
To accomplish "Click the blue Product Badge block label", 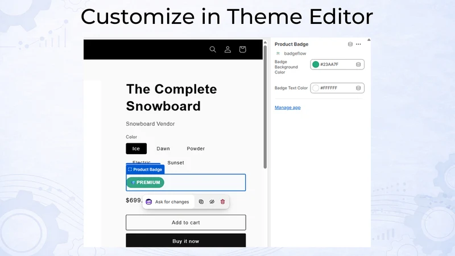I will click(x=145, y=169).
